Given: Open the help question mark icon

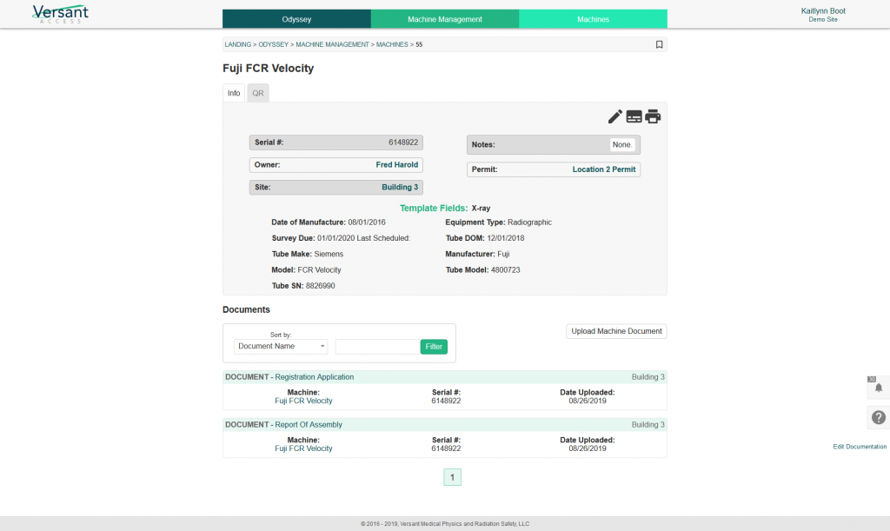Looking at the screenshot, I should click(x=878, y=417).
